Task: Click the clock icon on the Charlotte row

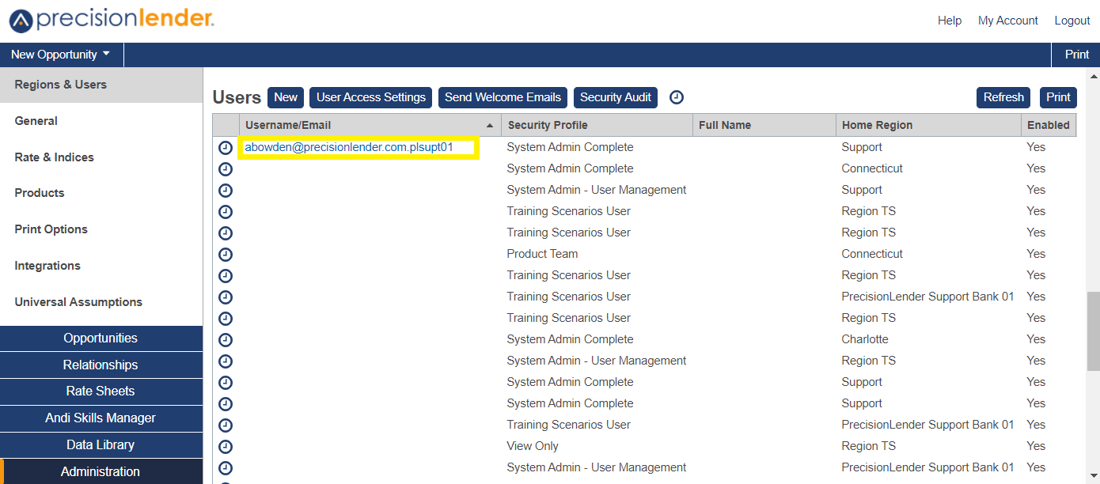Action: [226, 340]
